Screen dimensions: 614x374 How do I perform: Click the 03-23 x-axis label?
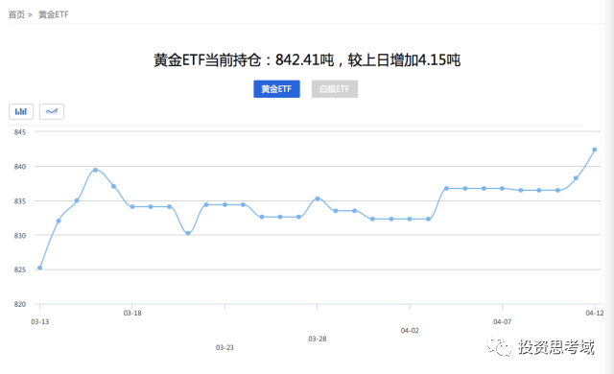pyautogui.click(x=224, y=347)
